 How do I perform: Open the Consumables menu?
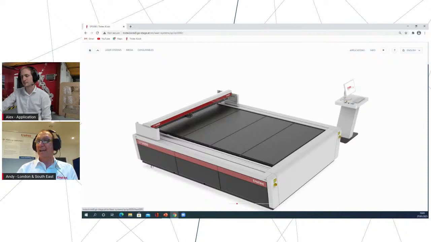[145, 50]
